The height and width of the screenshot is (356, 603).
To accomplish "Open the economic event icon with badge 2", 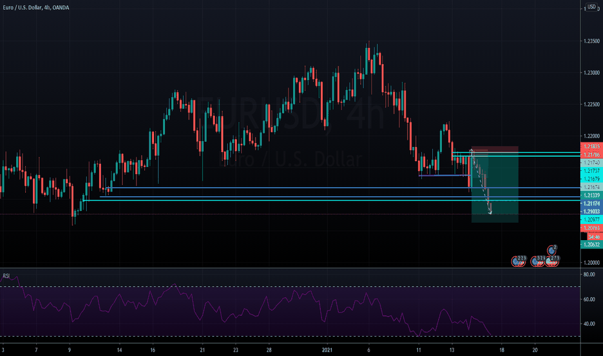I will coord(552,250).
